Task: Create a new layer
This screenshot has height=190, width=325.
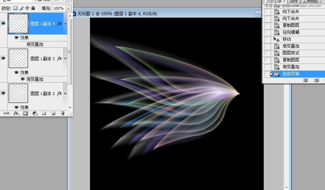Action: pyautogui.click(x=53, y=113)
